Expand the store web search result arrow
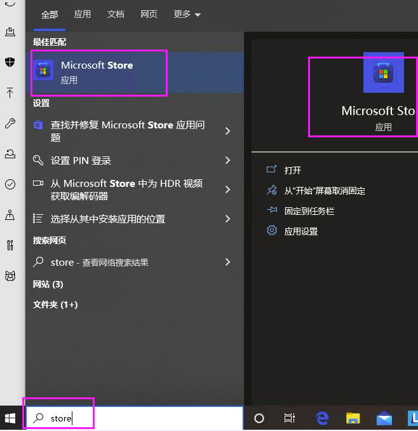 (227, 262)
